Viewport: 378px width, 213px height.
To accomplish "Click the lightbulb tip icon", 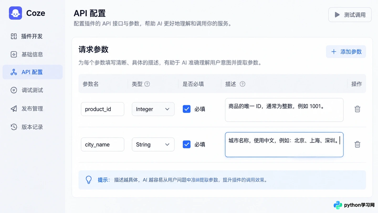I will click(x=89, y=180).
